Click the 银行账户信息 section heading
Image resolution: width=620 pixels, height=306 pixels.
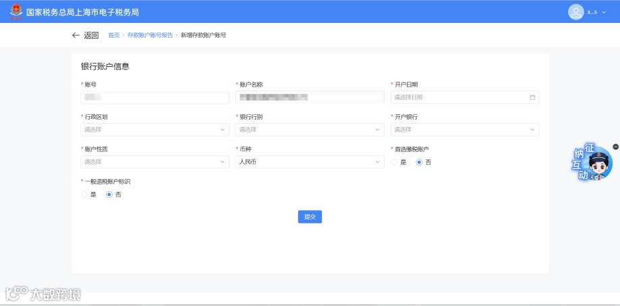point(105,66)
